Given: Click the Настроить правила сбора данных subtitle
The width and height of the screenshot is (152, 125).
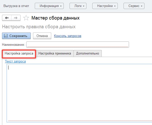Looking at the screenshot, I should pos(39,27).
